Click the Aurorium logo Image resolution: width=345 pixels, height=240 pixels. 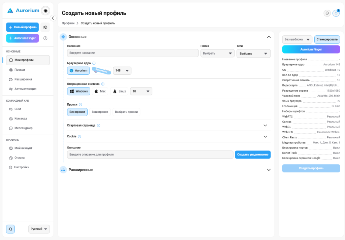(x=23, y=10)
